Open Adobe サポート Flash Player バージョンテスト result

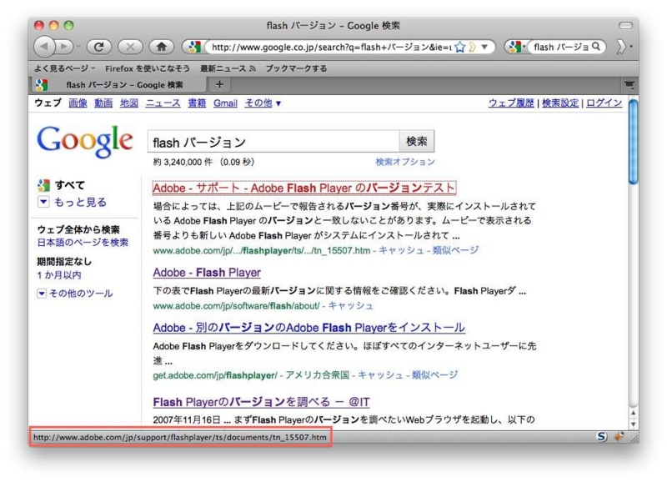[304, 188]
